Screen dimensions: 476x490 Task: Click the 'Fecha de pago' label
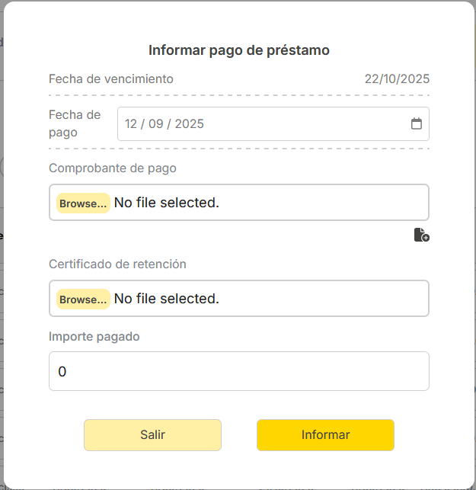[75, 123]
